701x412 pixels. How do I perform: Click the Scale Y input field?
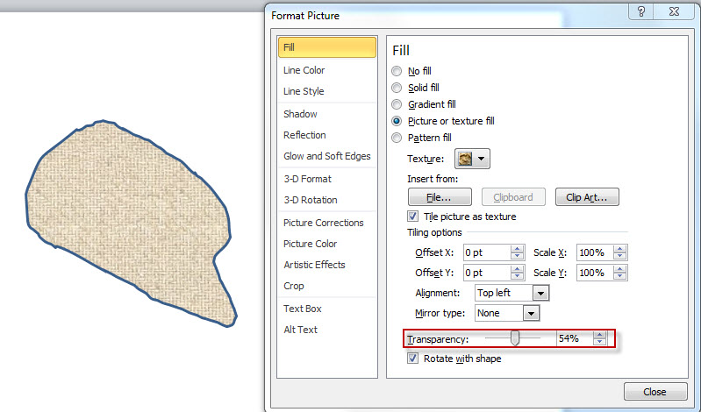point(595,273)
